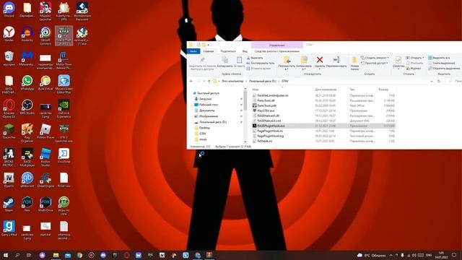462x260 pixels.
Task: Open the Movavi Video Editor Plus icon
Action: coord(64,84)
